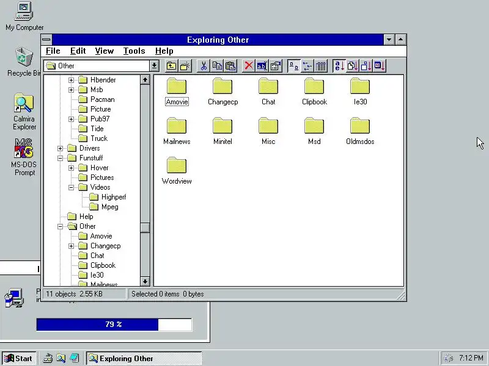The image size is (489, 366).
Task: Expand the Drivers tree node
Action: click(x=60, y=148)
